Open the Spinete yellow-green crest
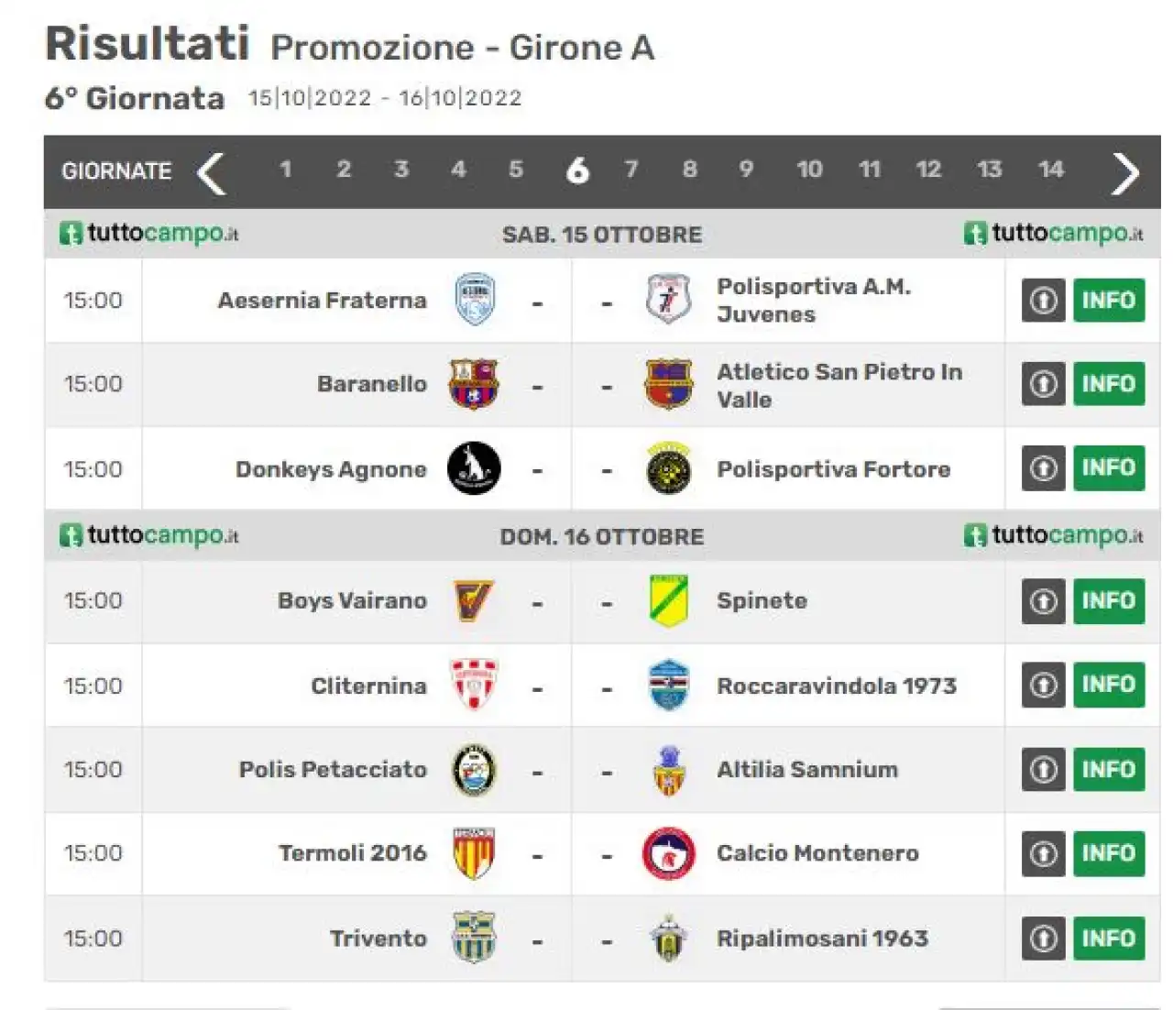 (668, 601)
